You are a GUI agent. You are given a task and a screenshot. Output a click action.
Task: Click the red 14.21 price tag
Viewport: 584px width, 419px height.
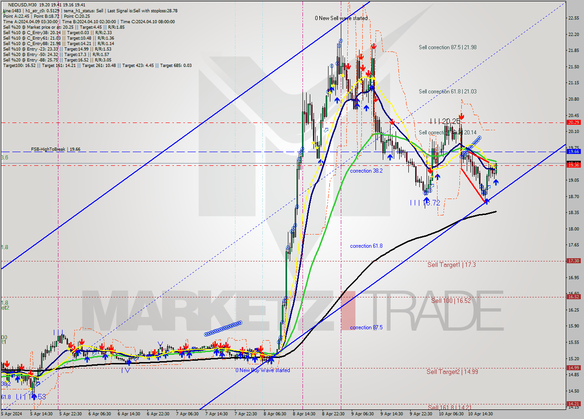573,404
